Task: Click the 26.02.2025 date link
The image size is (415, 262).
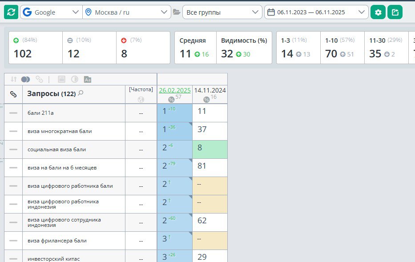Action: [x=175, y=90]
